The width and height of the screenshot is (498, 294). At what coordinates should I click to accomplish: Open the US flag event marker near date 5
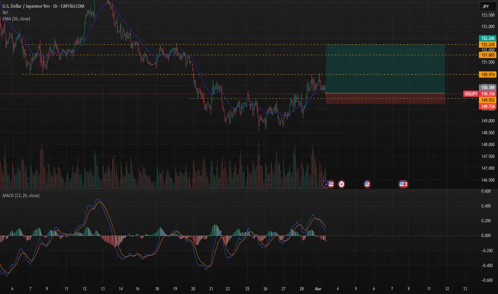pyautogui.click(x=367, y=184)
